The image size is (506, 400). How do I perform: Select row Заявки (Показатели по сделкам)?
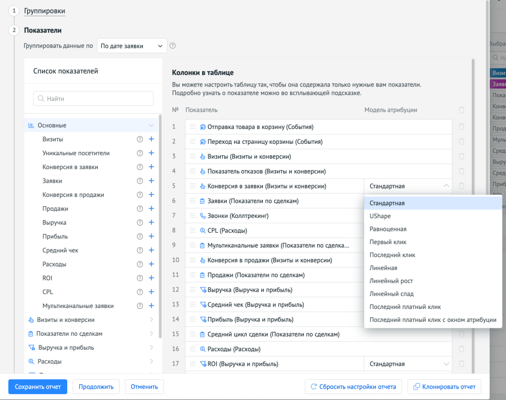tap(275, 201)
